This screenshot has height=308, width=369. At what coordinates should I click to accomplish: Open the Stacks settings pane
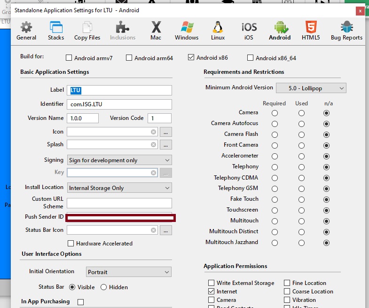click(x=56, y=31)
